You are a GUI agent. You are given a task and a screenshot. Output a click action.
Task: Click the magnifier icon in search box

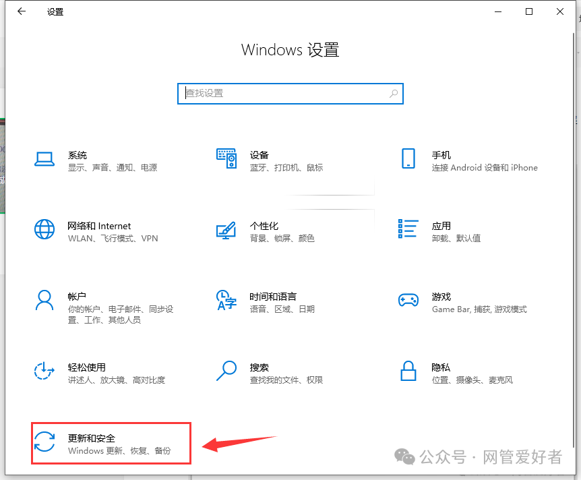tap(394, 94)
